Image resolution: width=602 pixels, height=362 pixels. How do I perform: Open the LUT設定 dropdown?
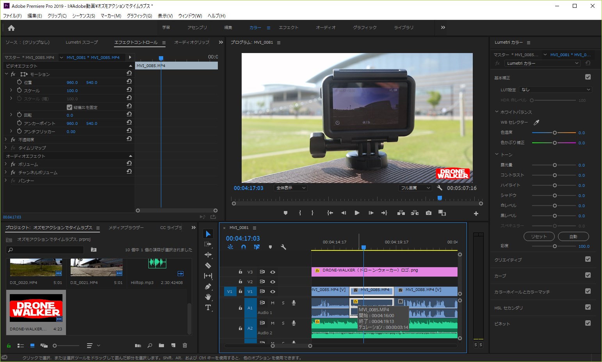click(x=556, y=90)
